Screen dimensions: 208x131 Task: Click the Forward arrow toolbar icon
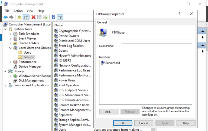coord(11,17)
